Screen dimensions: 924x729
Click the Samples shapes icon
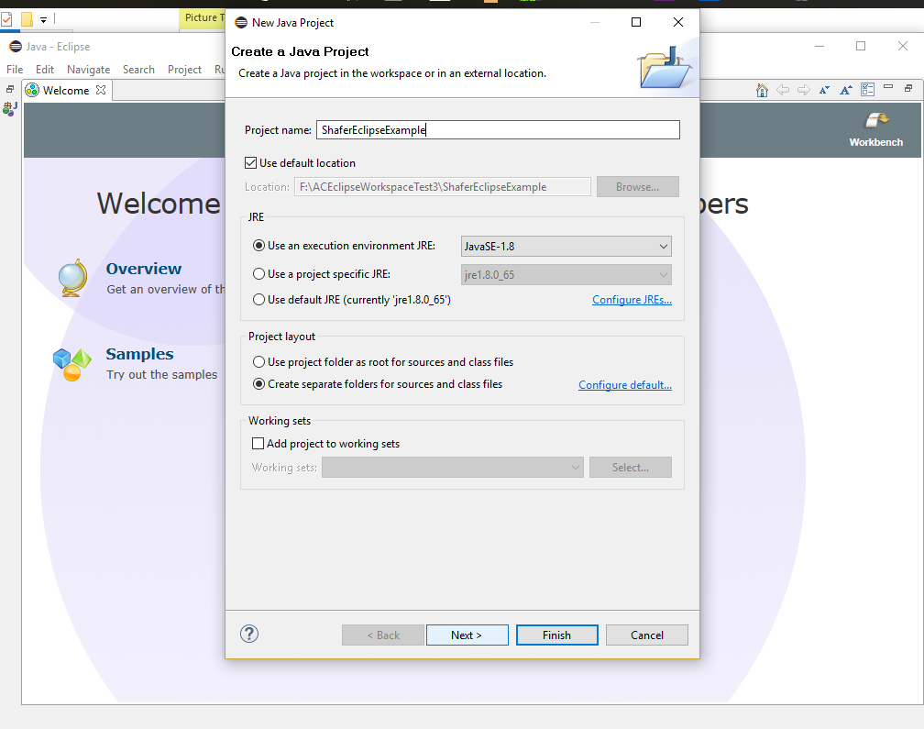71,364
